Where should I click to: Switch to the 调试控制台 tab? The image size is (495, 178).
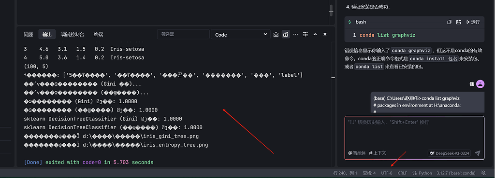coord(73,34)
